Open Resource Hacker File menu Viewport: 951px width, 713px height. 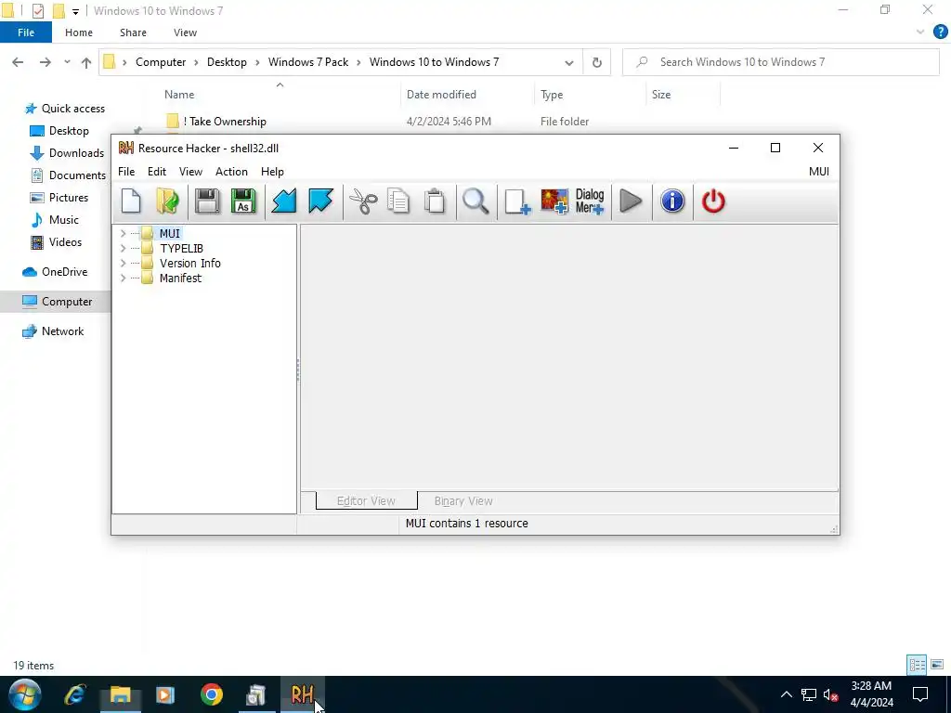click(126, 172)
